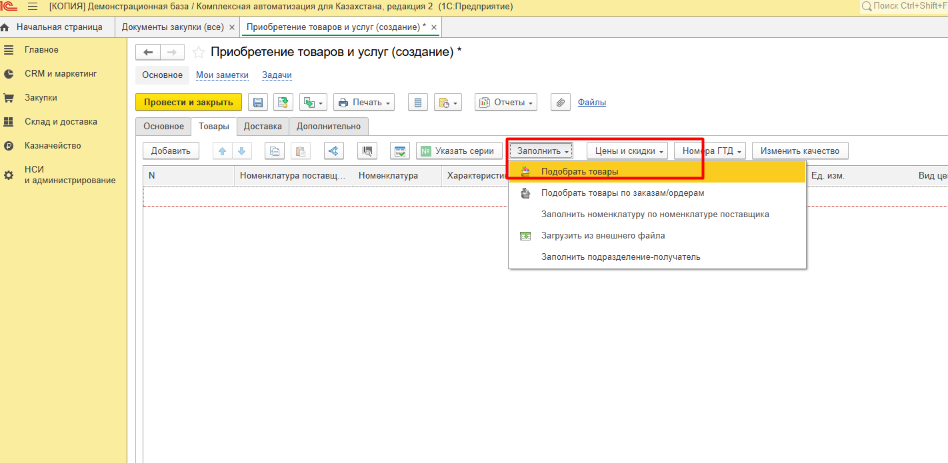Viewport: 948px width, 463px height.
Task: Add the document to favorites with the star
Action: pos(198,53)
